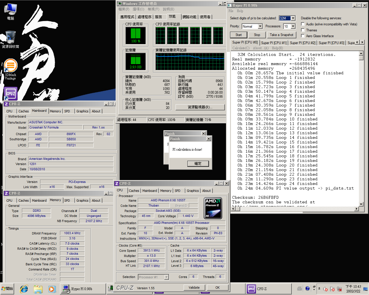Open the 資源回收筒 recycle bin icon

tap(10, 39)
